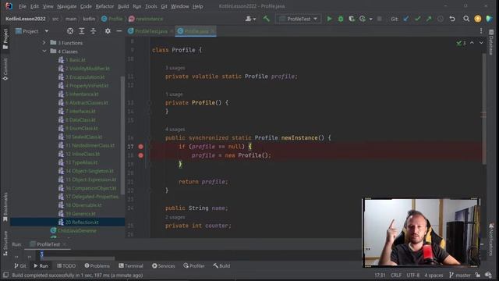Open editor tabs more-options dots

coord(481,31)
